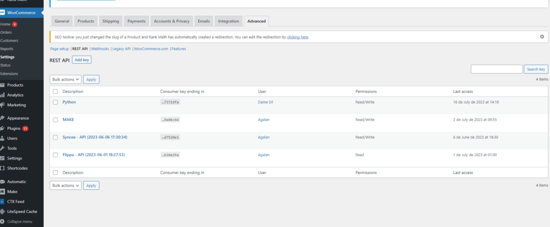Go to WooCommerce Status submenu

[x=5, y=65]
